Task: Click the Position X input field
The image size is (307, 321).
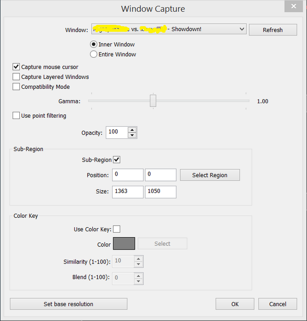Action: click(128, 175)
